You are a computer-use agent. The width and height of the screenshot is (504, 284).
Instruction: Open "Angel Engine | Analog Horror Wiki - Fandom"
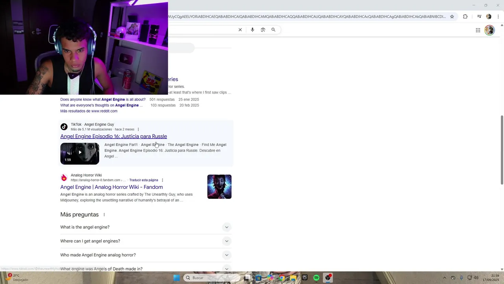pyautogui.click(x=111, y=187)
